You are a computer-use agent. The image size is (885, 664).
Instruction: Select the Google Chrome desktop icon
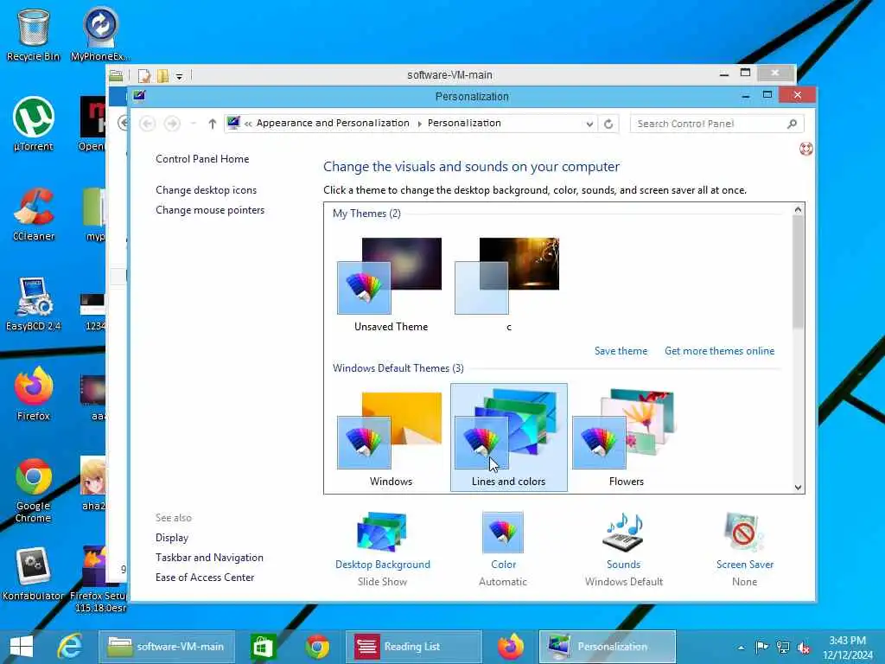pyautogui.click(x=34, y=489)
